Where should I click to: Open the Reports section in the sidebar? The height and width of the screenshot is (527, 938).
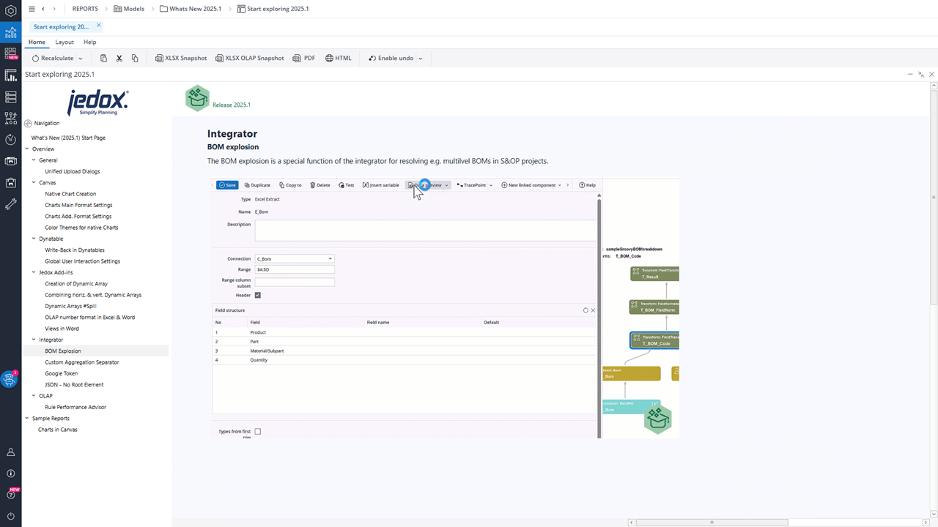[10, 32]
